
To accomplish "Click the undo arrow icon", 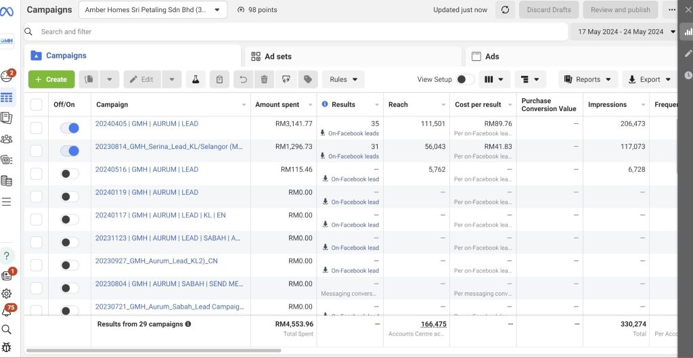I will pyautogui.click(x=242, y=79).
